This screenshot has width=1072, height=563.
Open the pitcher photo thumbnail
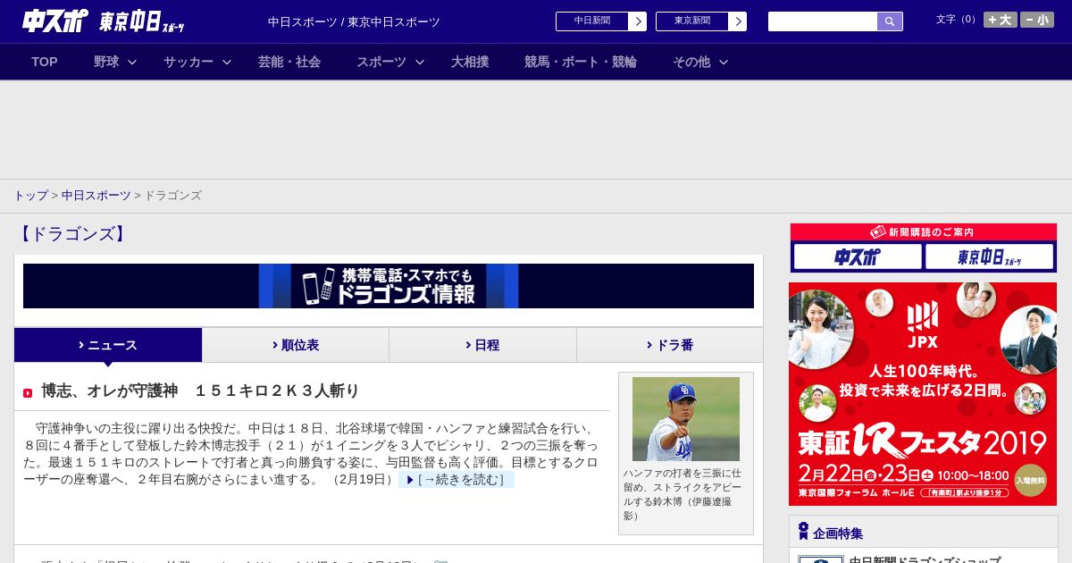[686, 419]
